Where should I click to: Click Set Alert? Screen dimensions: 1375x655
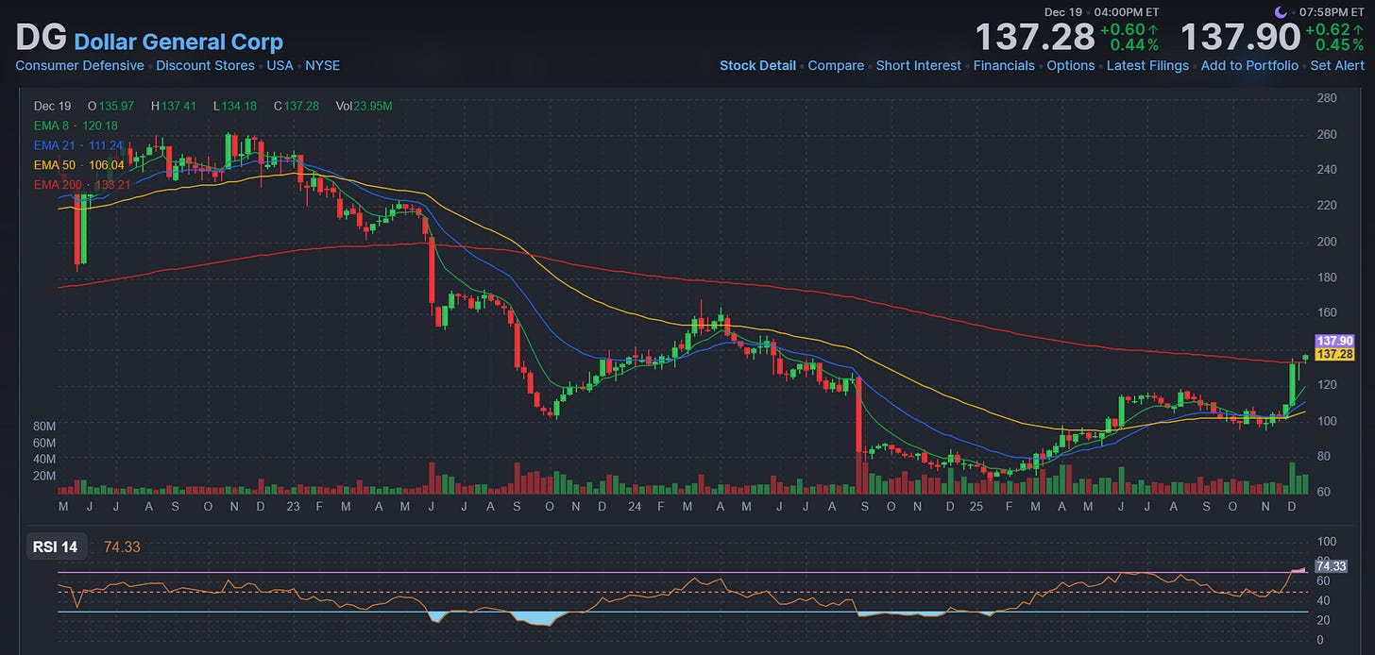(x=1337, y=66)
